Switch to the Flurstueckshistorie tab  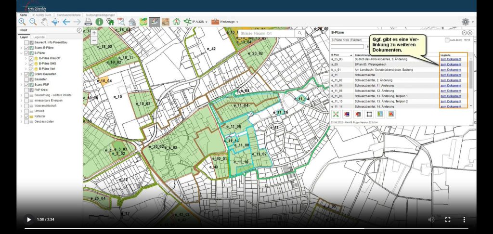point(69,15)
